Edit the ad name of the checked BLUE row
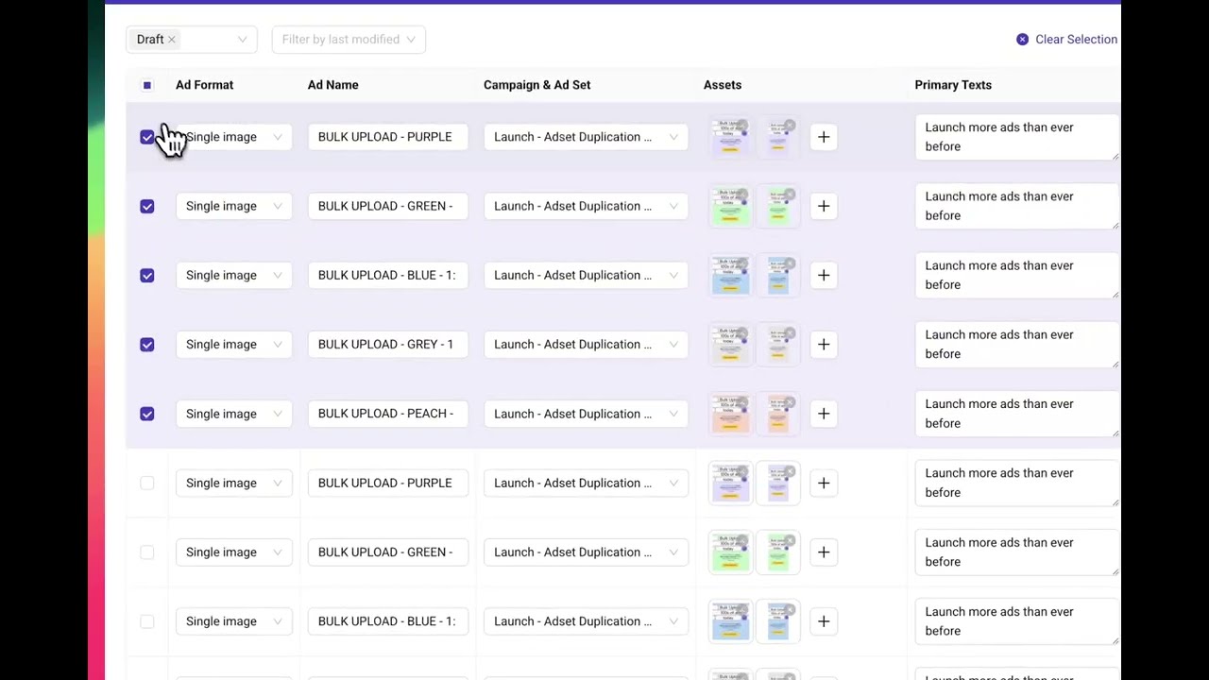The width and height of the screenshot is (1209, 680). 387,275
